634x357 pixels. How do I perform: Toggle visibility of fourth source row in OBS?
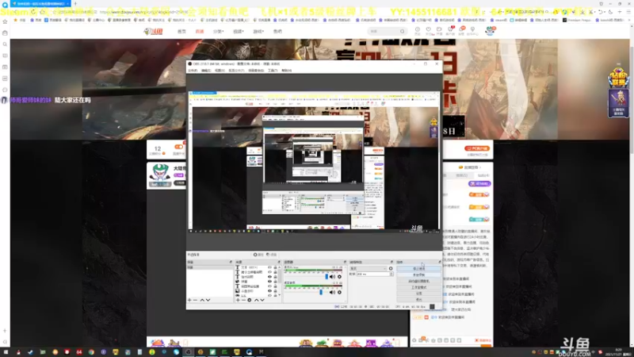point(269,282)
